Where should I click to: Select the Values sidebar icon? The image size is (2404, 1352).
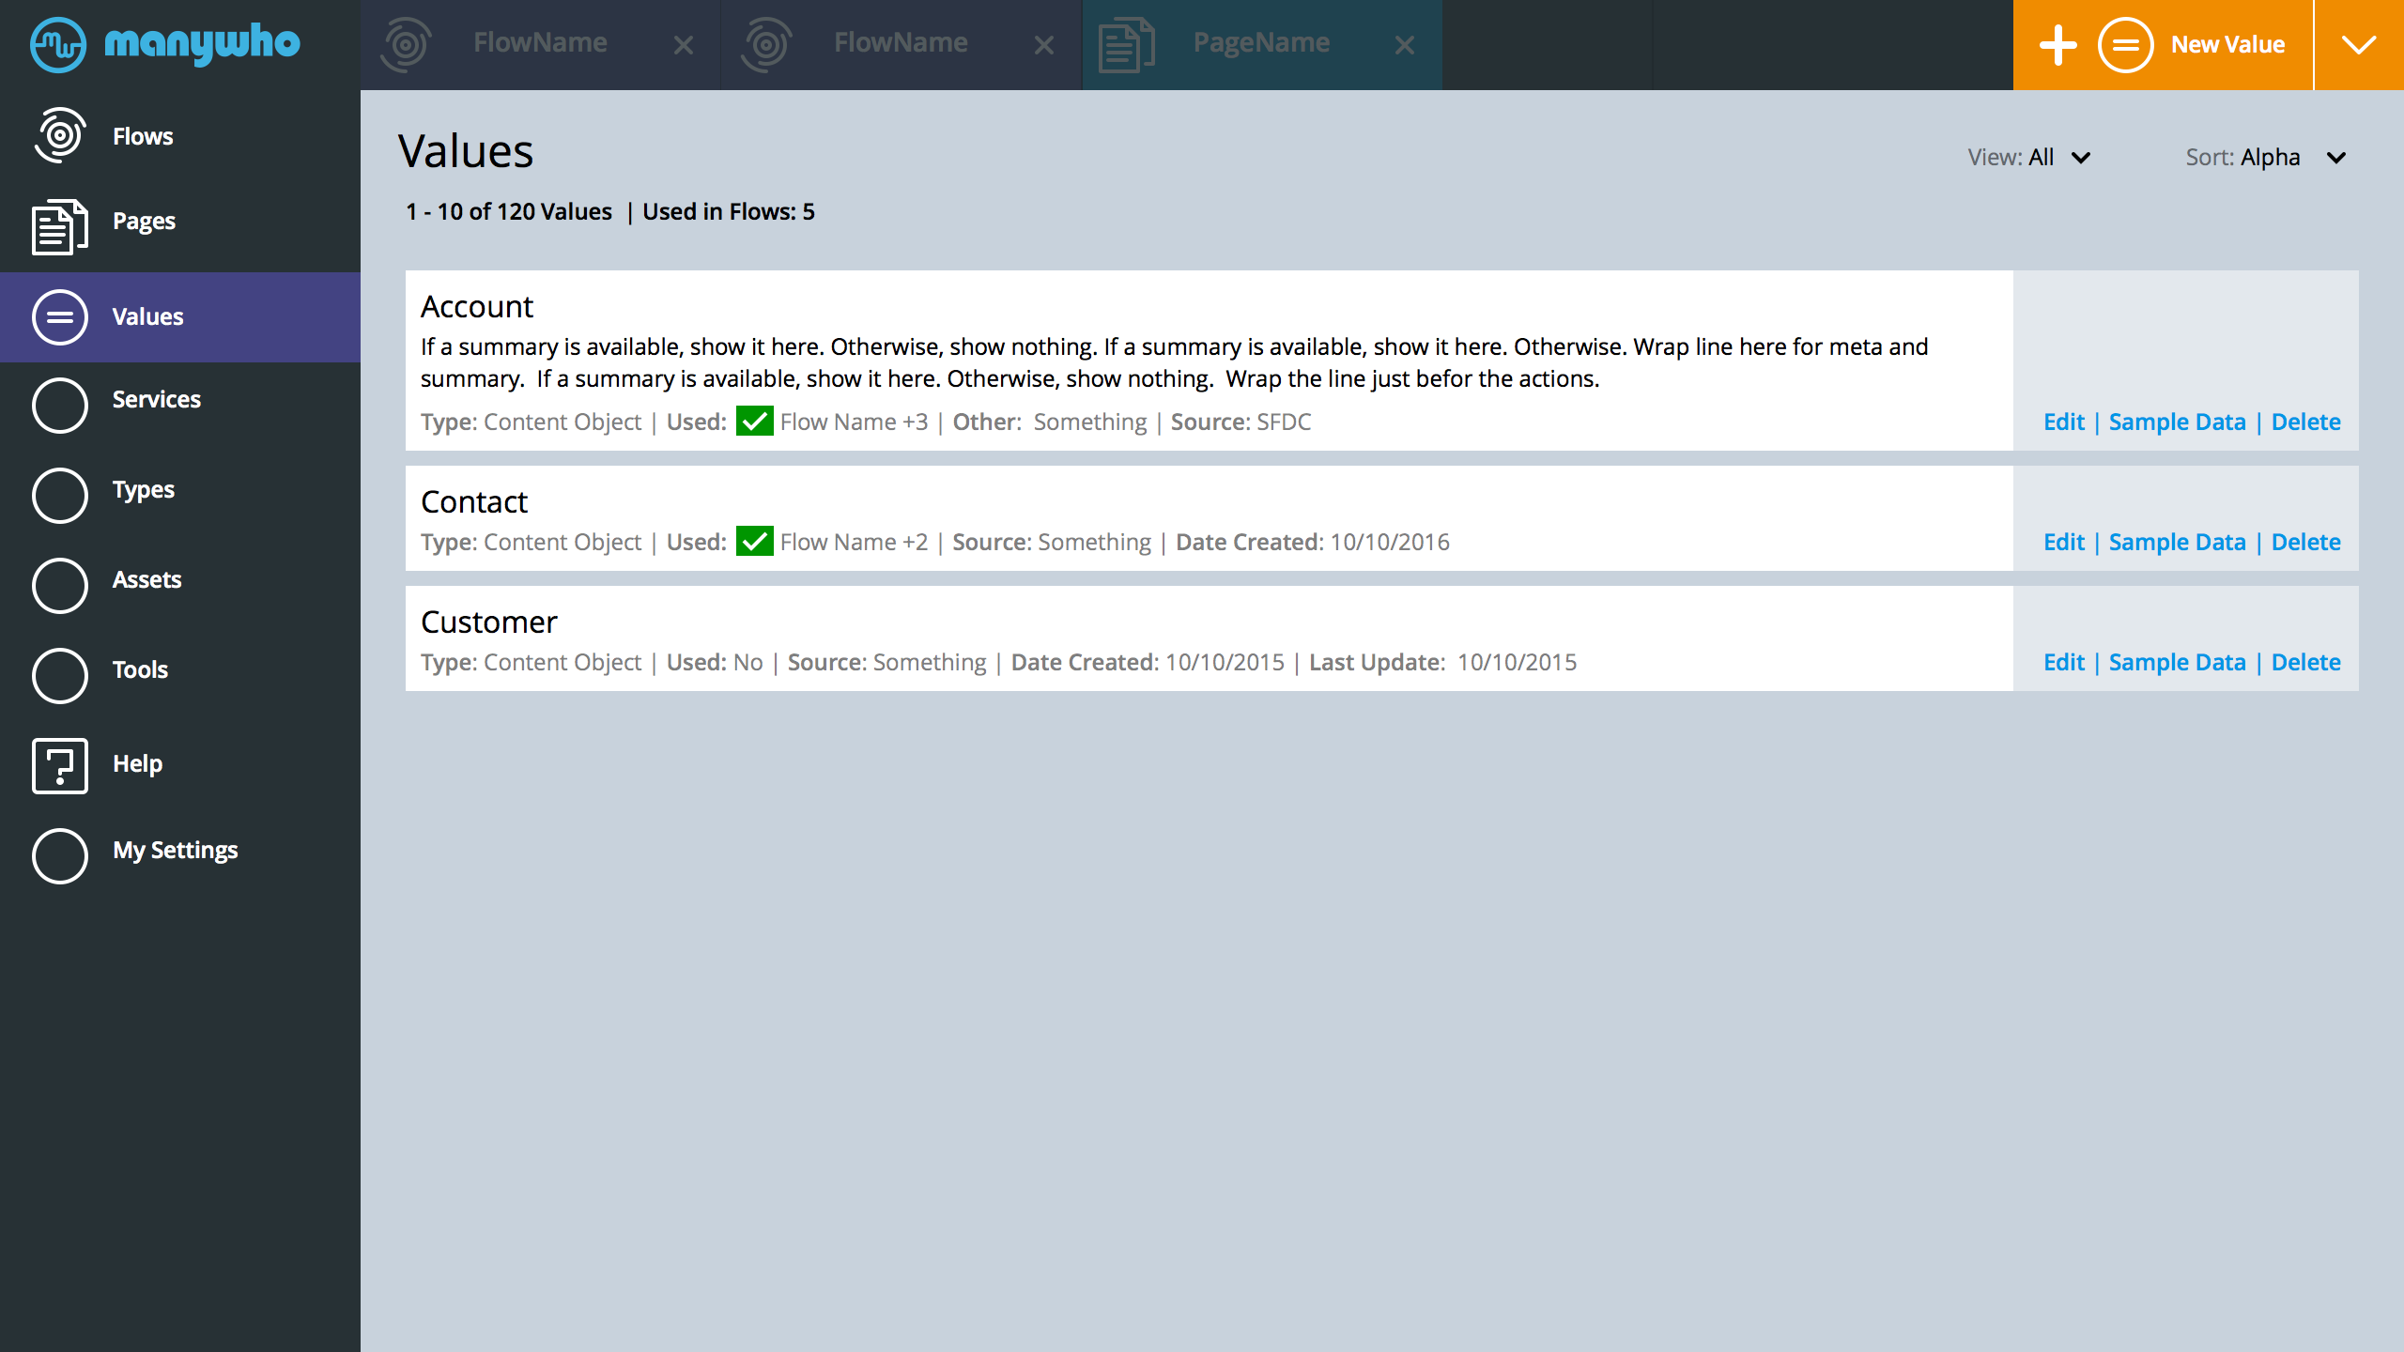pos(60,317)
